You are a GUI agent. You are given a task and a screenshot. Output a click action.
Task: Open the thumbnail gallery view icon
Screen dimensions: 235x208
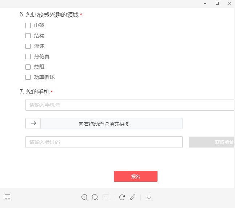pyautogui.click(x=7, y=197)
